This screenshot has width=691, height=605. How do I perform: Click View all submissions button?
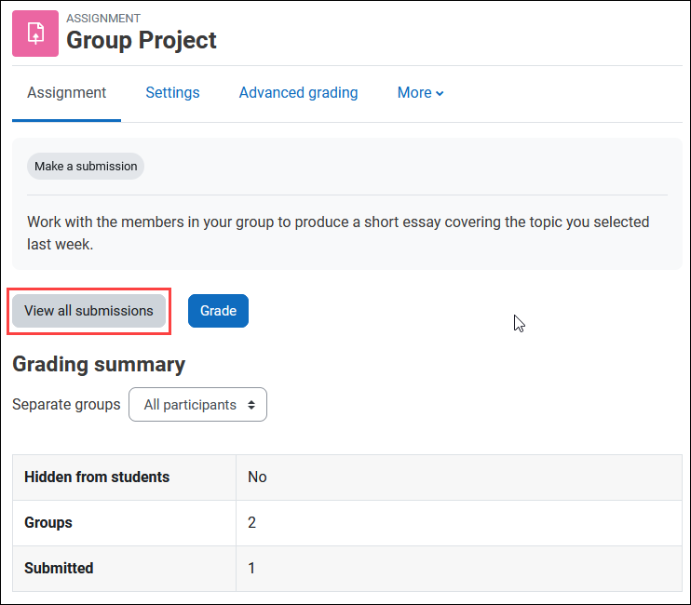(x=88, y=311)
